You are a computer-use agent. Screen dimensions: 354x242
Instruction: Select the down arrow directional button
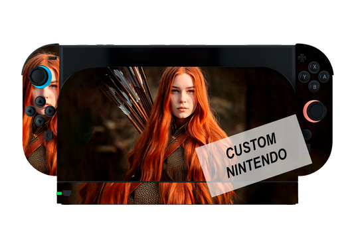click(x=41, y=121)
